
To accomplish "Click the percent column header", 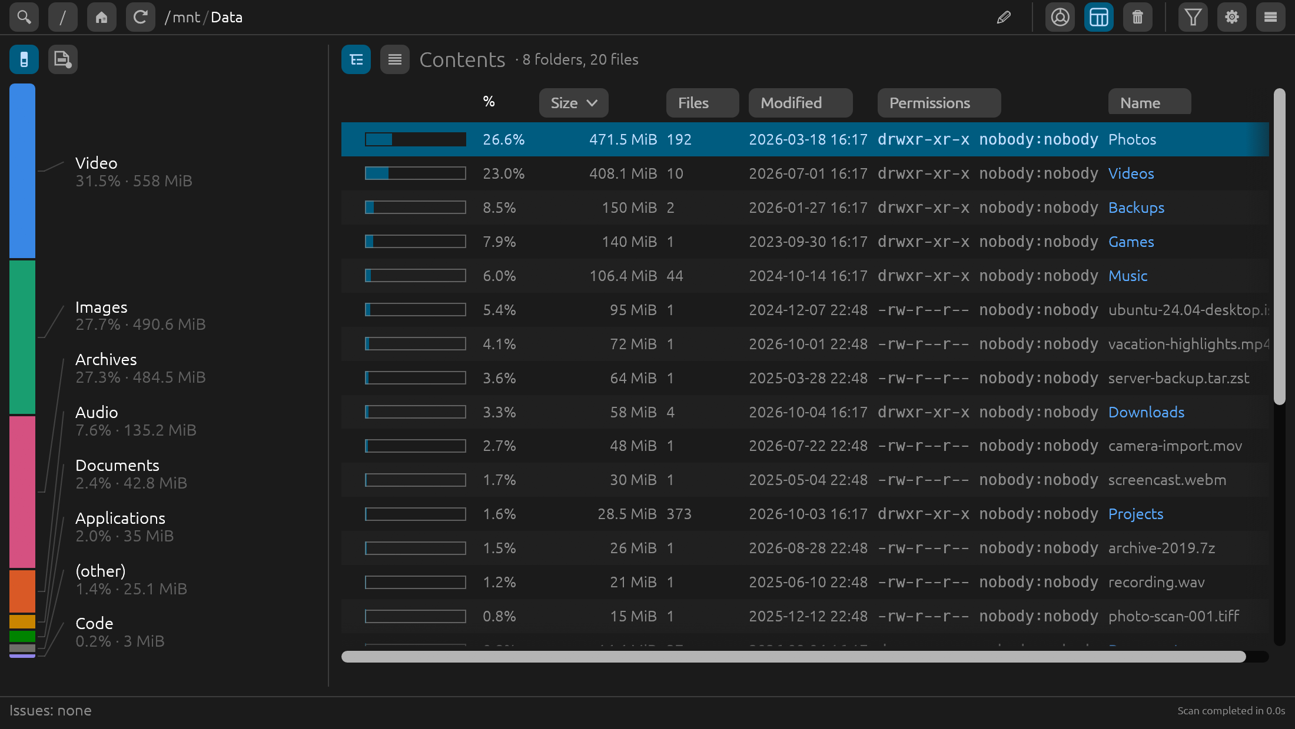I will 489,102.
